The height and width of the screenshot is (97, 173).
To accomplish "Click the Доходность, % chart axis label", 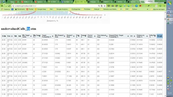I will tap(52, 21).
